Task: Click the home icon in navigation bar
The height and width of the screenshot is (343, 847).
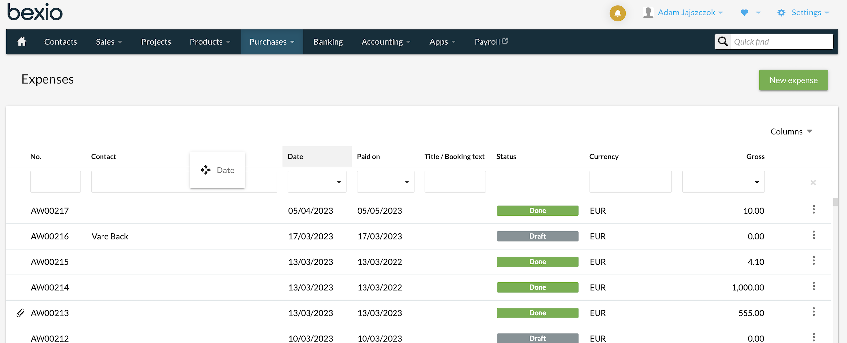Action: coord(22,41)
